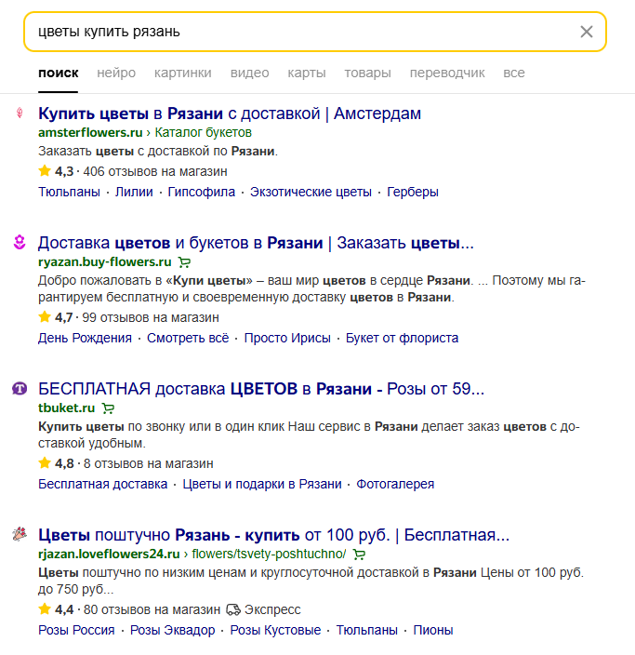Open the товары tab
The width and height of the screenshot is (635, 655).
367,73
